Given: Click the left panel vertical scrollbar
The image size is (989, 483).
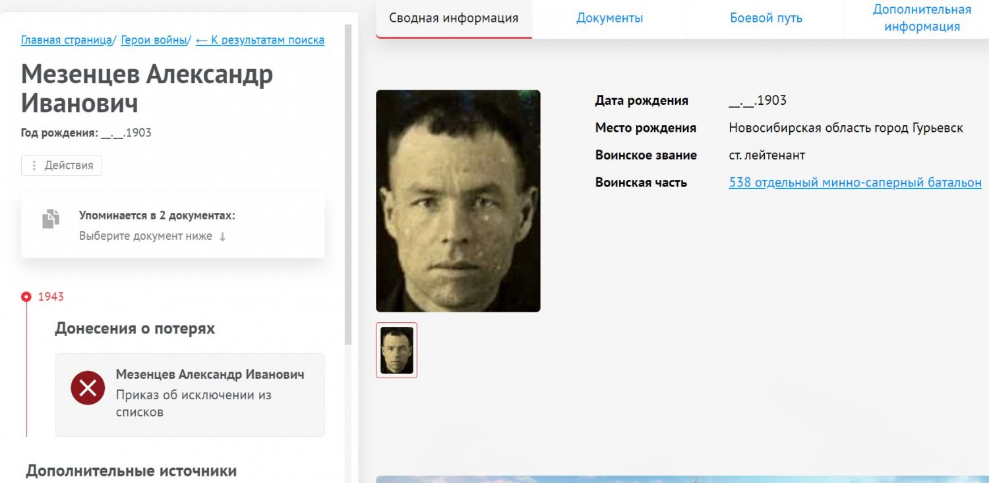Looking at the screenshot, I should click(348, 185).
